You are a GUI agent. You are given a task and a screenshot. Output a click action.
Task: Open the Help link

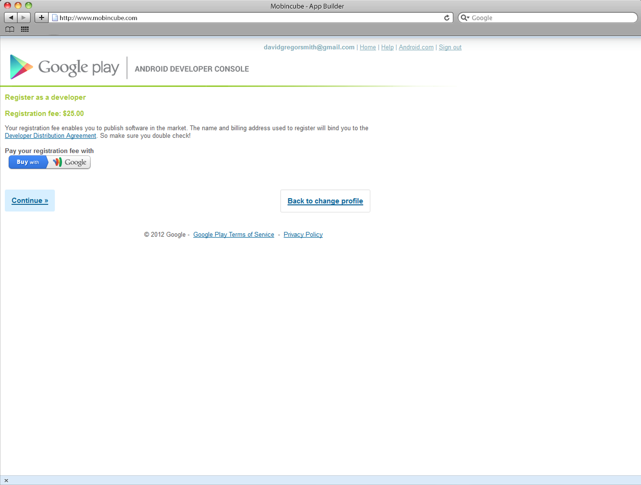(387, 47)
